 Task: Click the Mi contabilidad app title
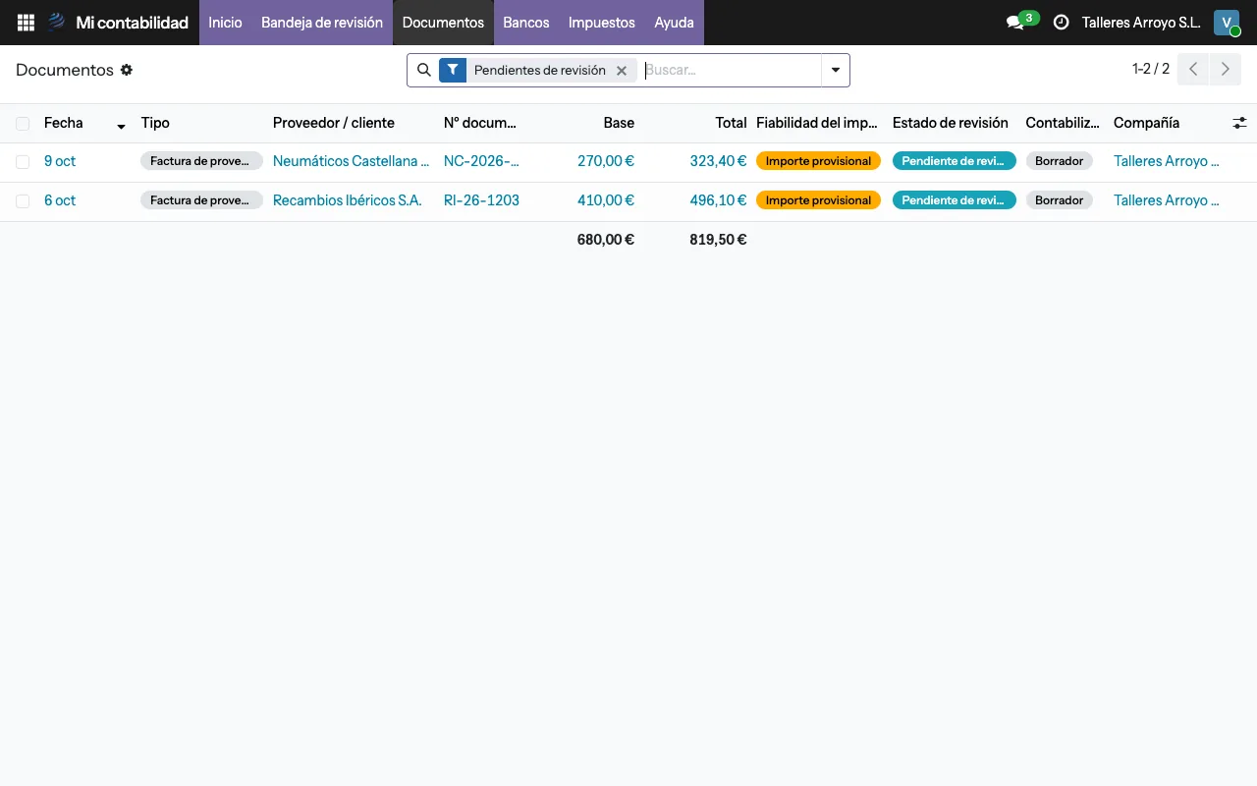tap(132, 23)
